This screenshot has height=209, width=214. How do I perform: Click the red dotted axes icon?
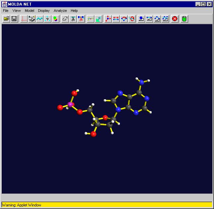coord(24,19)
